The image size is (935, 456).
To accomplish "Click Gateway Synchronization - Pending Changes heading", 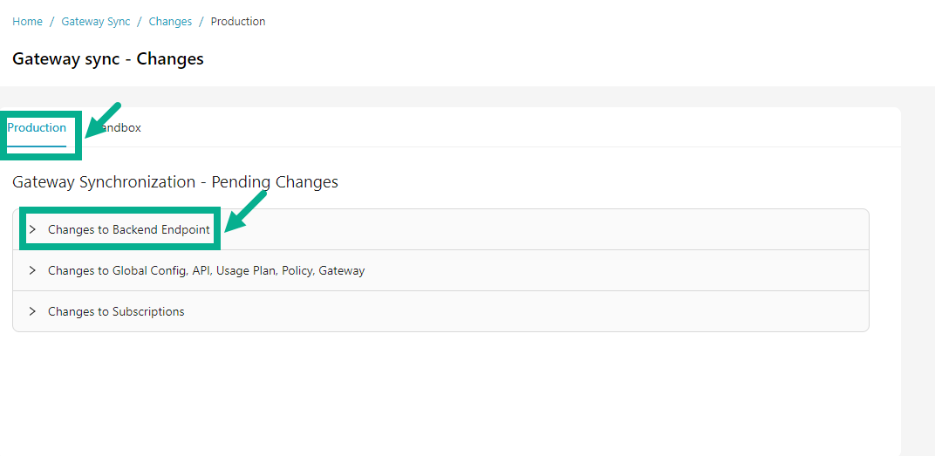I will tap(175, 182).
